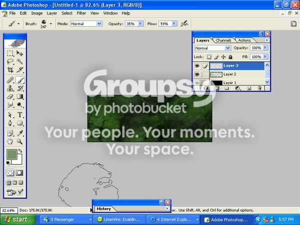Hide Layer 2 with its eye icon
The image size is (300, 225).
[x=197, y=74]
